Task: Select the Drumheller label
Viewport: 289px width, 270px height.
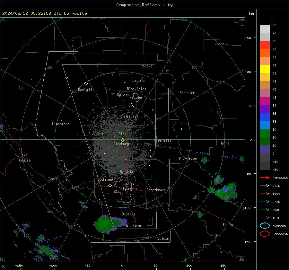Action: (188, 158)
